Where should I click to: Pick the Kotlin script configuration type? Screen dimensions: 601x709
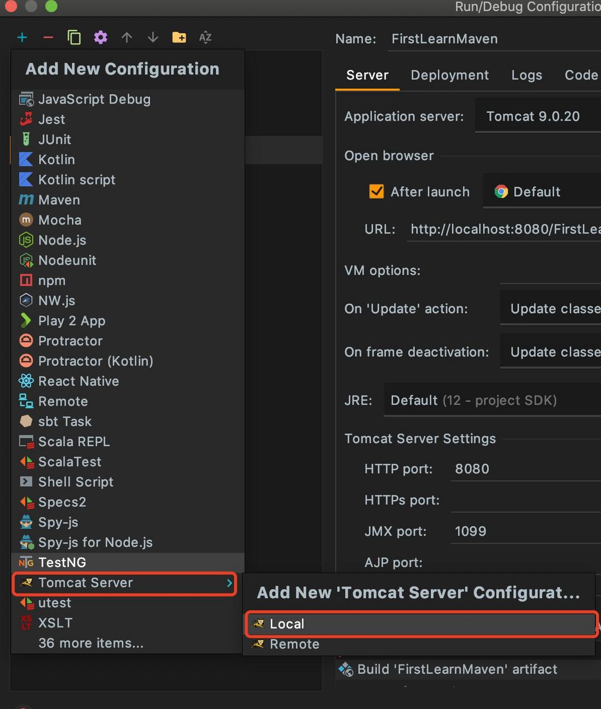[128, 180]
